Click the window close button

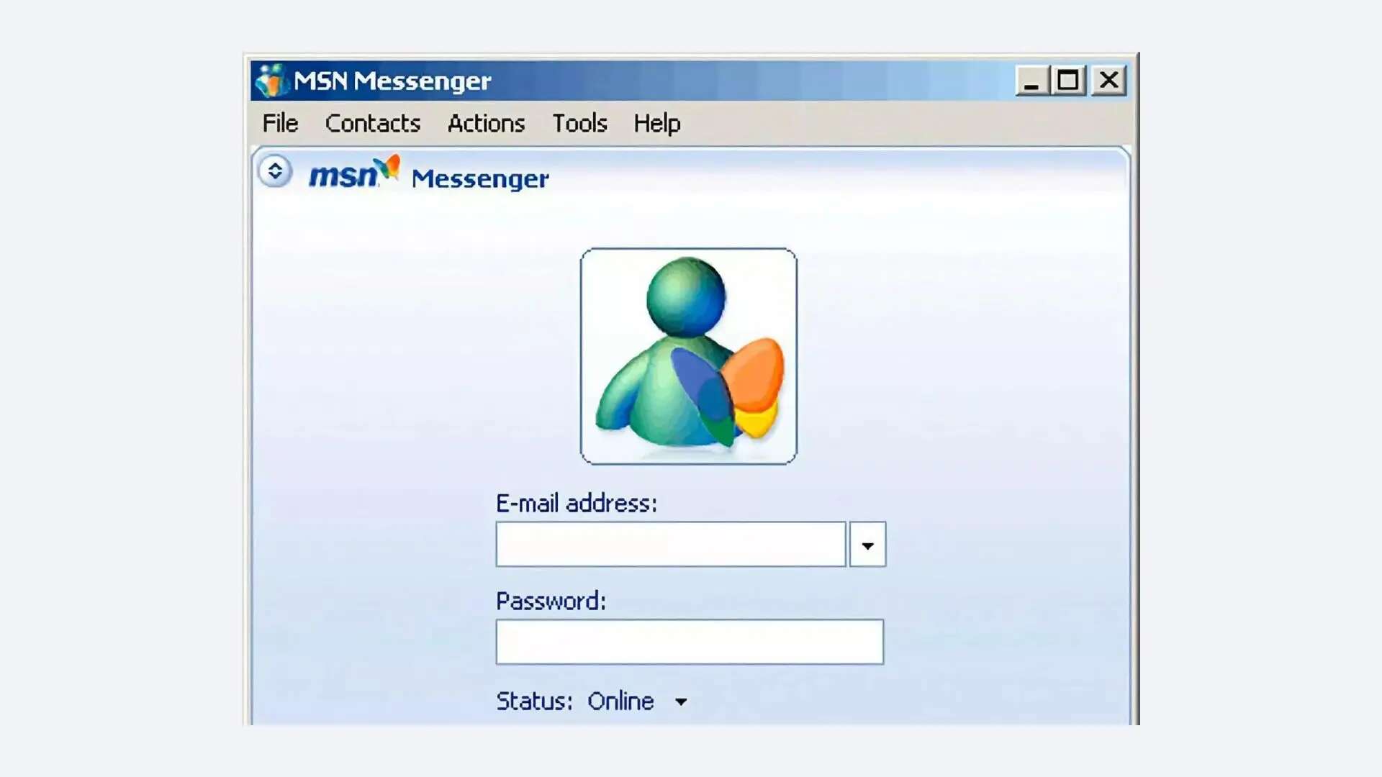tap(1108, 81)
